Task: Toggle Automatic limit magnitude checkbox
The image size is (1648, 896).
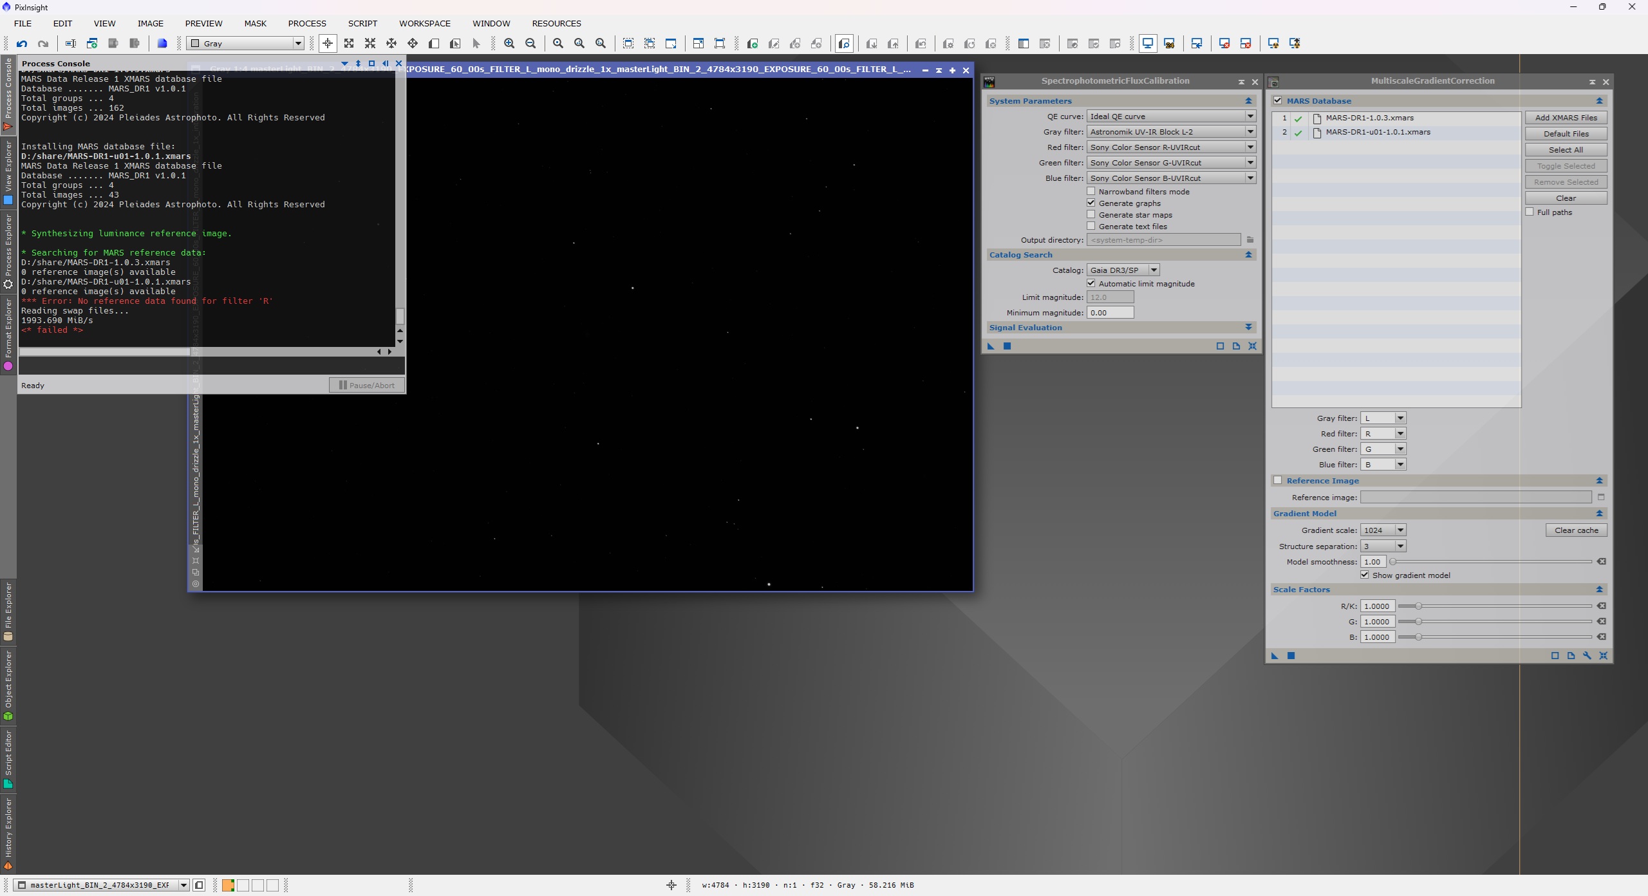Action: [x=1091, y=283]
